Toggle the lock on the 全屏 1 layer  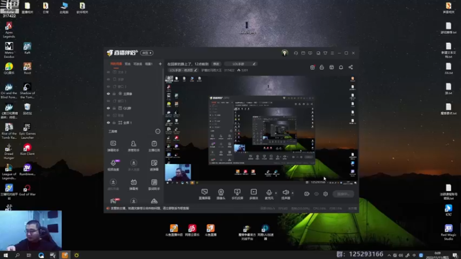tap(114, 123)
